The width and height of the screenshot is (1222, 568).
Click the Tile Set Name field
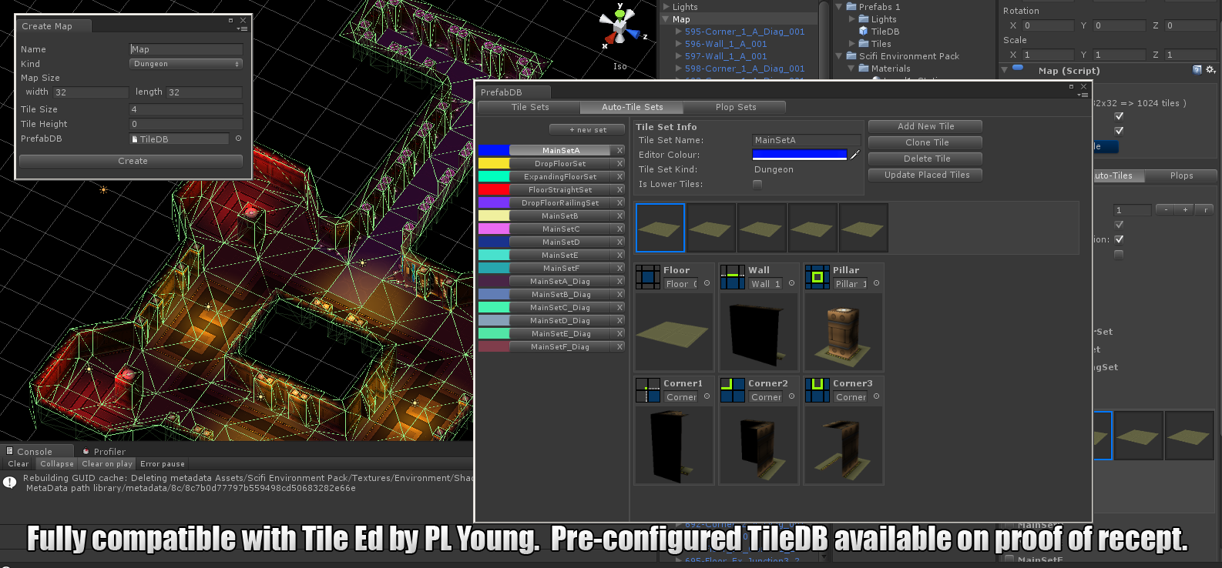click(806, 140)
